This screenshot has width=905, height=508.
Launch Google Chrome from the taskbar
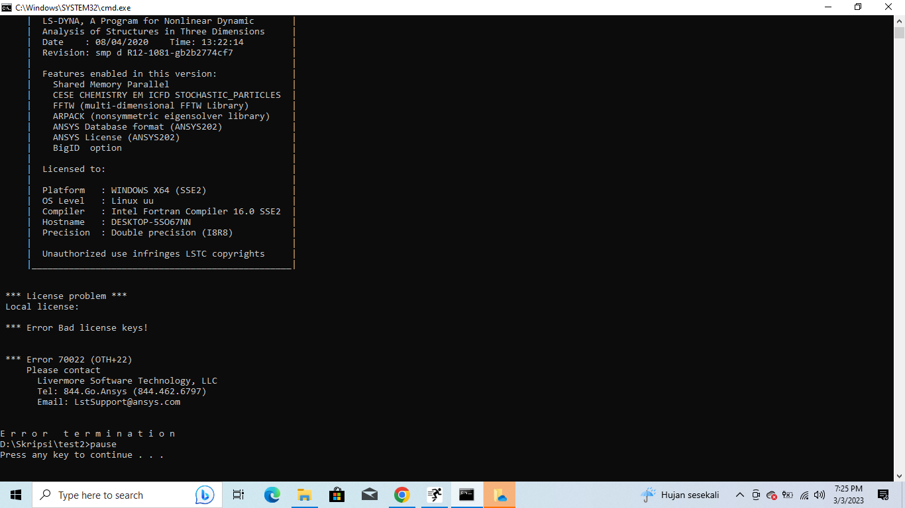(x=401, y=495)
